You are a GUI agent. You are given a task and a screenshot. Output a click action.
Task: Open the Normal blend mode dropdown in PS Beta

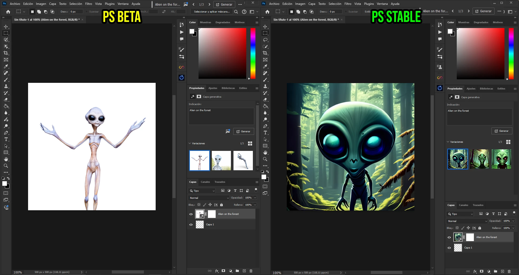209,198
